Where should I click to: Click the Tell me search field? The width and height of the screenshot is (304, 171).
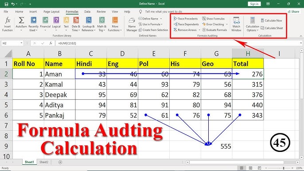coord(164,12)
